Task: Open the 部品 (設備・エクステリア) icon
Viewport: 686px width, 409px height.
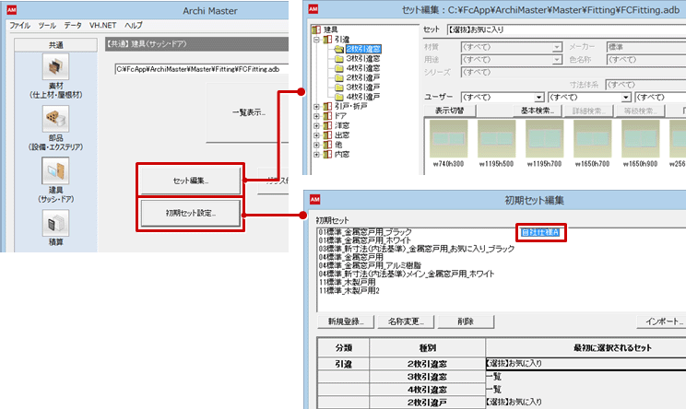Action: click(55, 119)
